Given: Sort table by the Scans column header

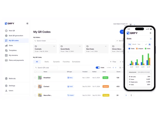Looking at the screenshot, I should point(119,72).
